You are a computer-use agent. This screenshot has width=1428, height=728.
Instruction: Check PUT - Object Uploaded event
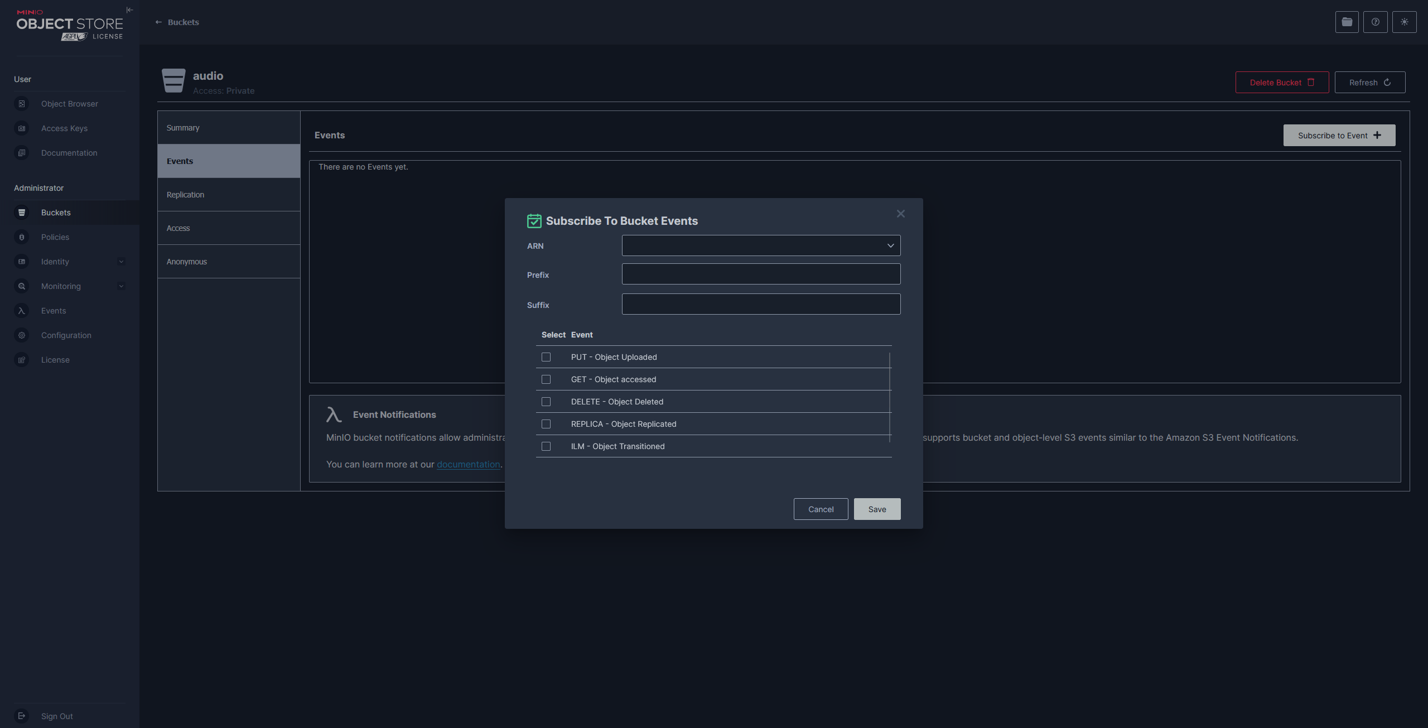click(x=546, y=357)
